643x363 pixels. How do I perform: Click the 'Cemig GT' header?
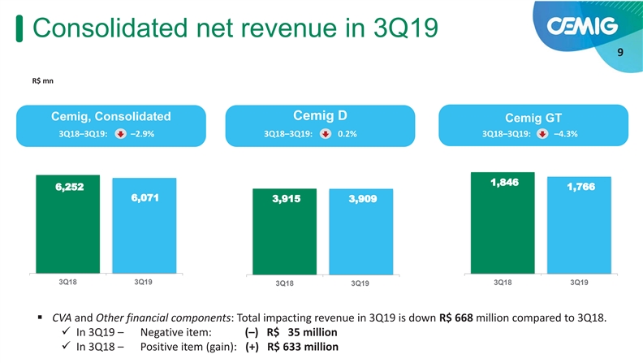coord(533,118)
